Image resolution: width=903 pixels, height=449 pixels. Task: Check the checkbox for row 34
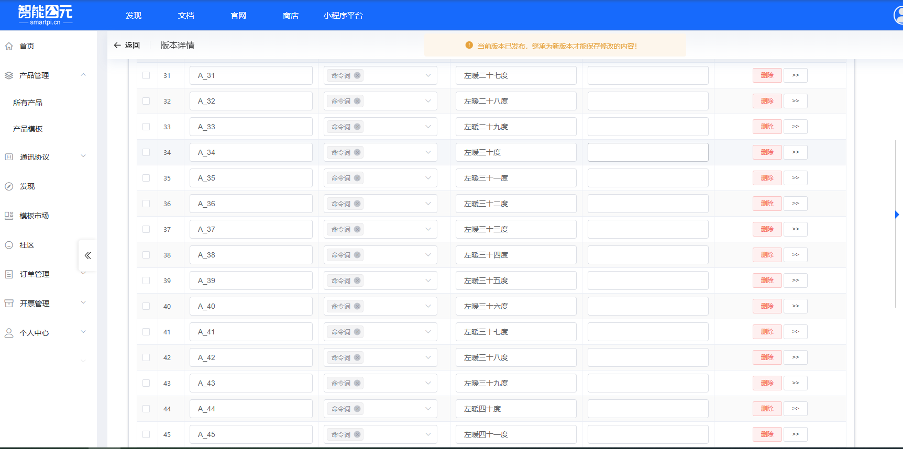pyautogui.click(x=146, y=152)
